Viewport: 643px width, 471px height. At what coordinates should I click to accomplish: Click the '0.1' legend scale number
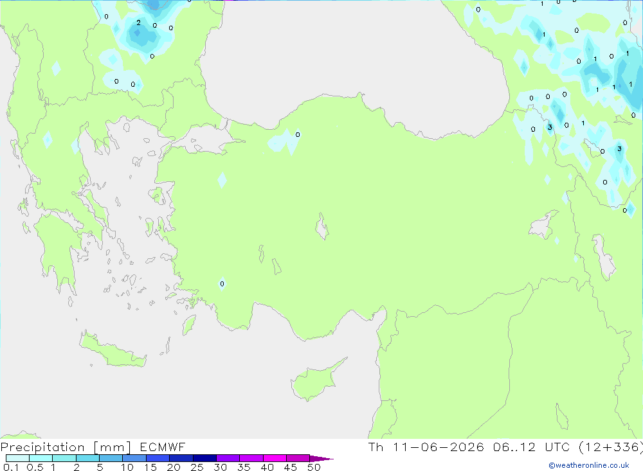tap(11, 467)
